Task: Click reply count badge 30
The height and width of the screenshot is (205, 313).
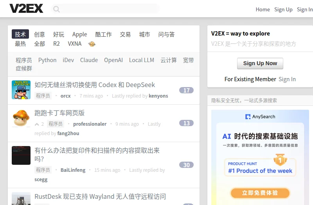Action: [186, 165]
